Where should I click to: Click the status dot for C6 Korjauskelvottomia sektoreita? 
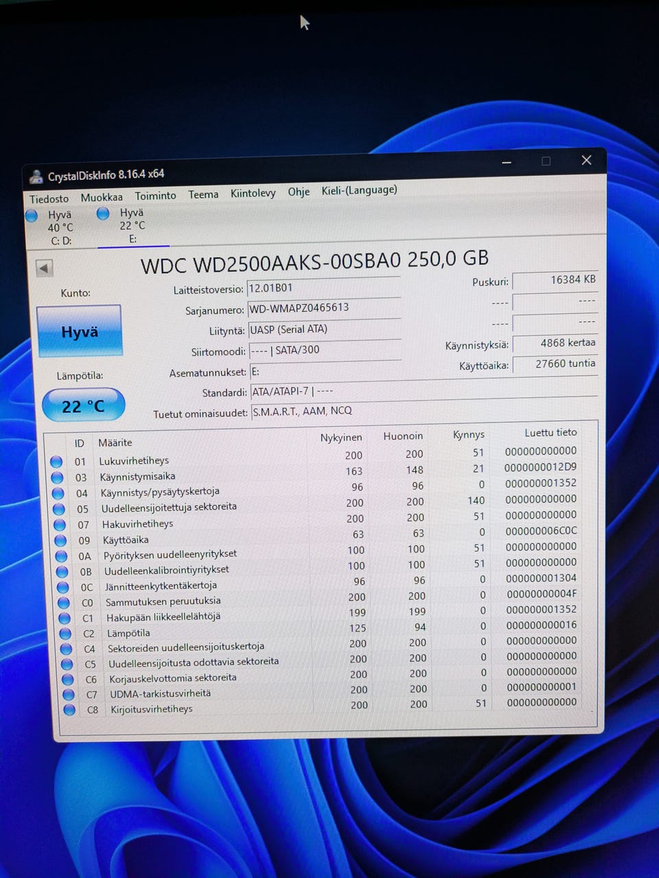point(67,680)
